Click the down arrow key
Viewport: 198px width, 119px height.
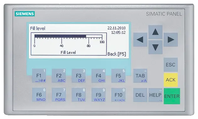click(x=155, y=47)
